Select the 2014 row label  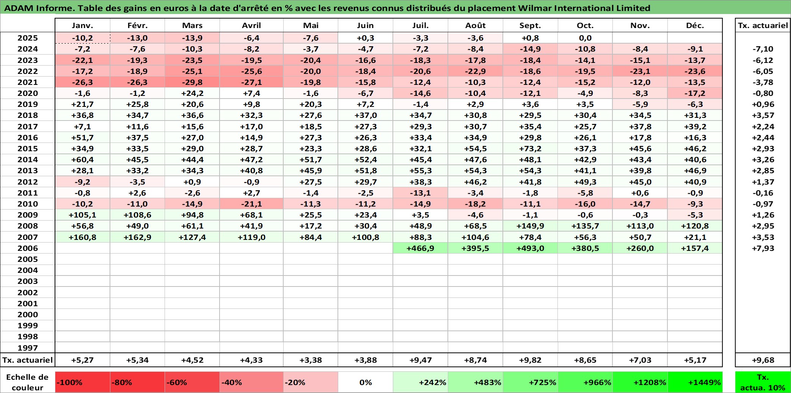tap(28, 160)
